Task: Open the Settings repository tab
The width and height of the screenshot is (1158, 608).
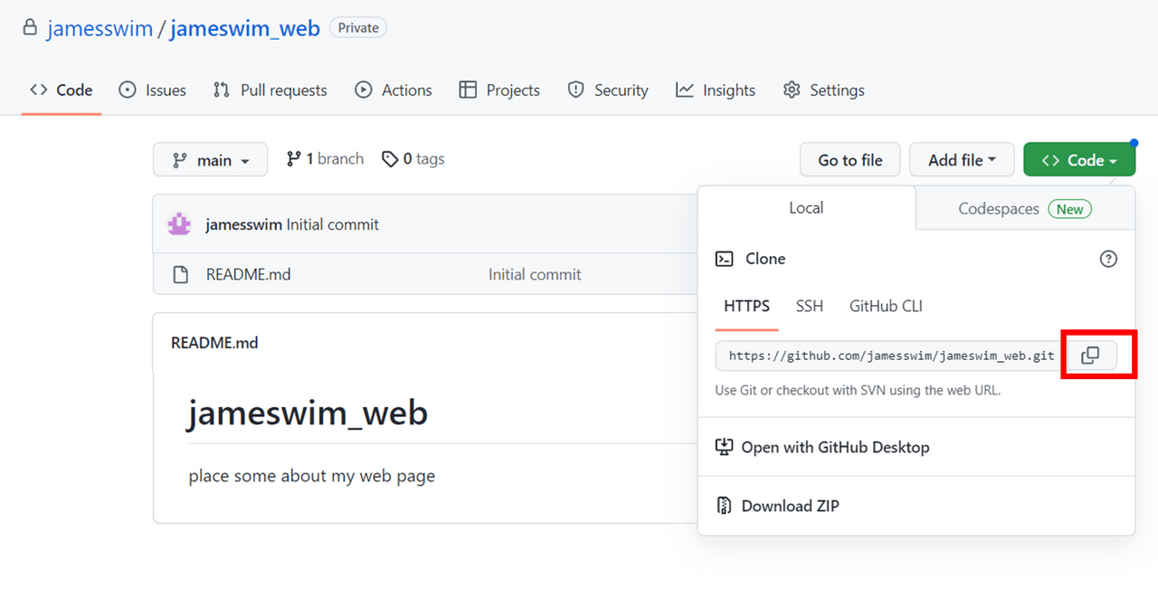Action: (823, 90)
